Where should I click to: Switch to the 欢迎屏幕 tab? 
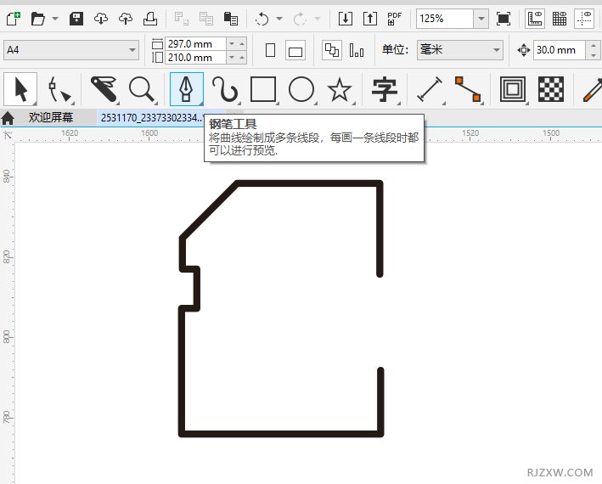(51, 117)
